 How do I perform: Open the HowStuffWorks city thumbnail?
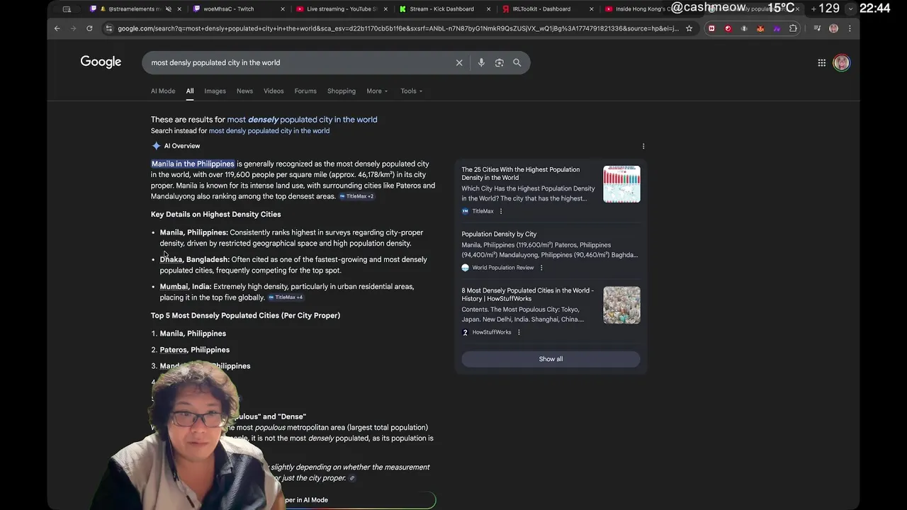pyautogui.click(x=621, y=305)
